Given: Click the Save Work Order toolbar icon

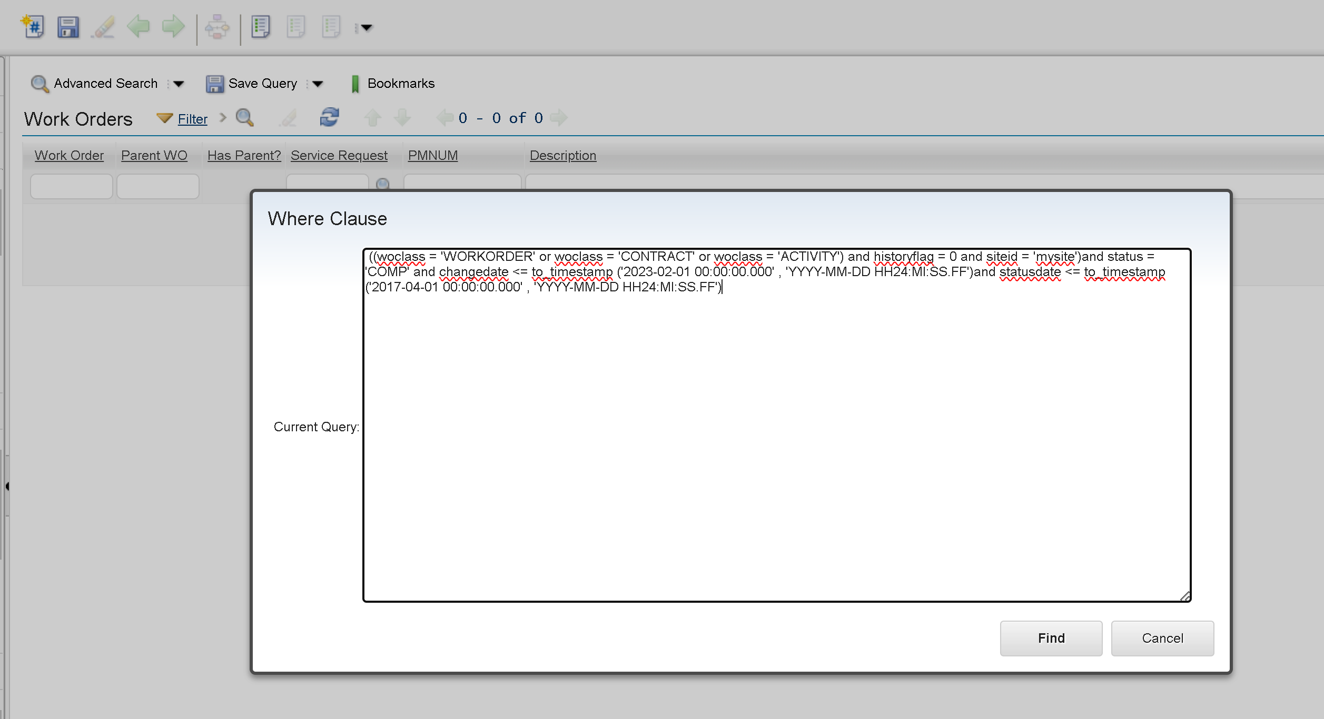Looking at the screenshot, I should coord(67,27).
